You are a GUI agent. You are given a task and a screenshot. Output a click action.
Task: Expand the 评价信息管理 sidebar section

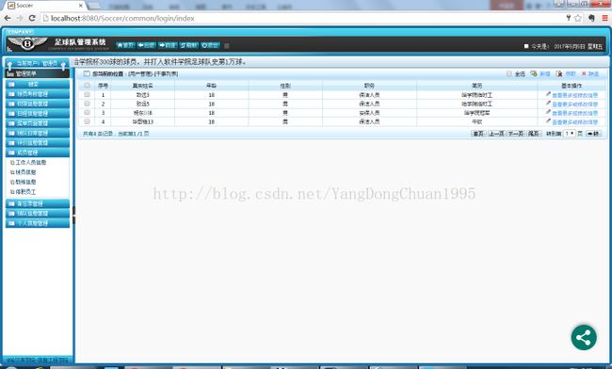(38, 143)
